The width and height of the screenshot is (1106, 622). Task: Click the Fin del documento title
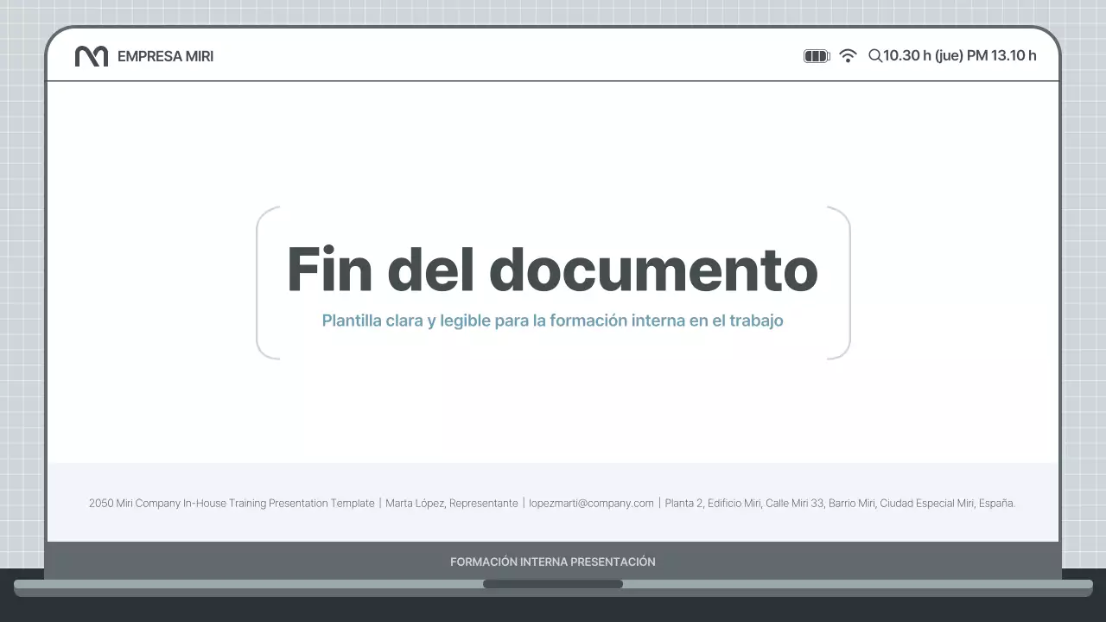(553, 269)
